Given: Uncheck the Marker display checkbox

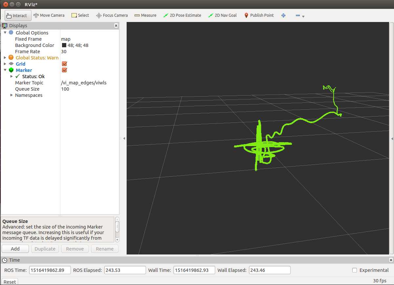Looking at the screenshot, I should click(x=64, y=70).
